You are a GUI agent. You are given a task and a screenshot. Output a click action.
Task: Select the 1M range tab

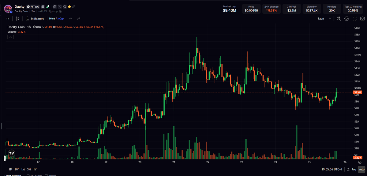pyautogui.click(x=23, y=169)
